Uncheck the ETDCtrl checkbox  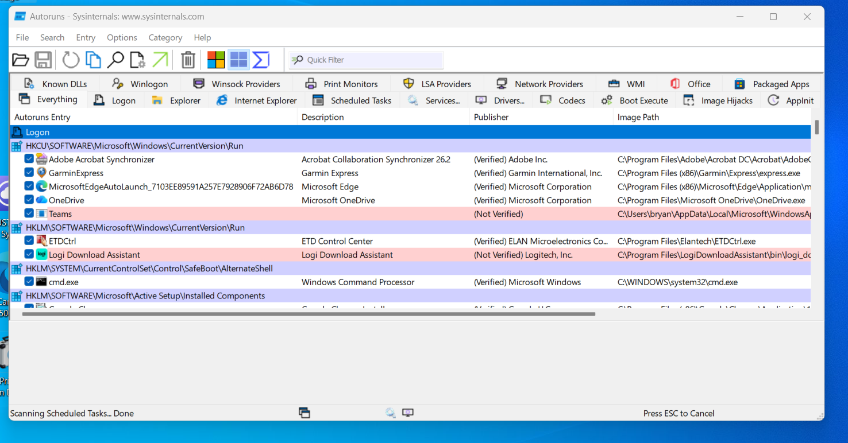point(29,241)
